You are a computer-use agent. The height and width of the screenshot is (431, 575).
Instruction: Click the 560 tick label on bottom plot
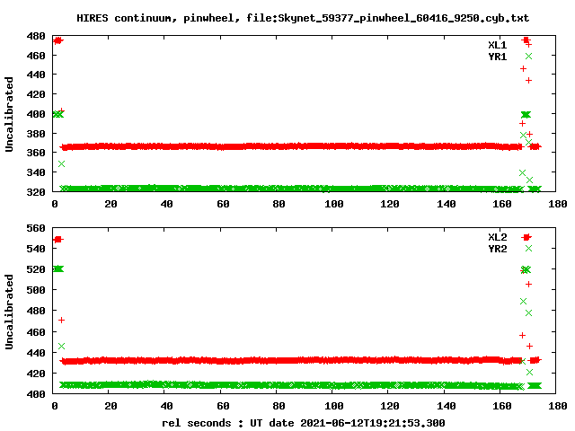[x=36, y=228]
